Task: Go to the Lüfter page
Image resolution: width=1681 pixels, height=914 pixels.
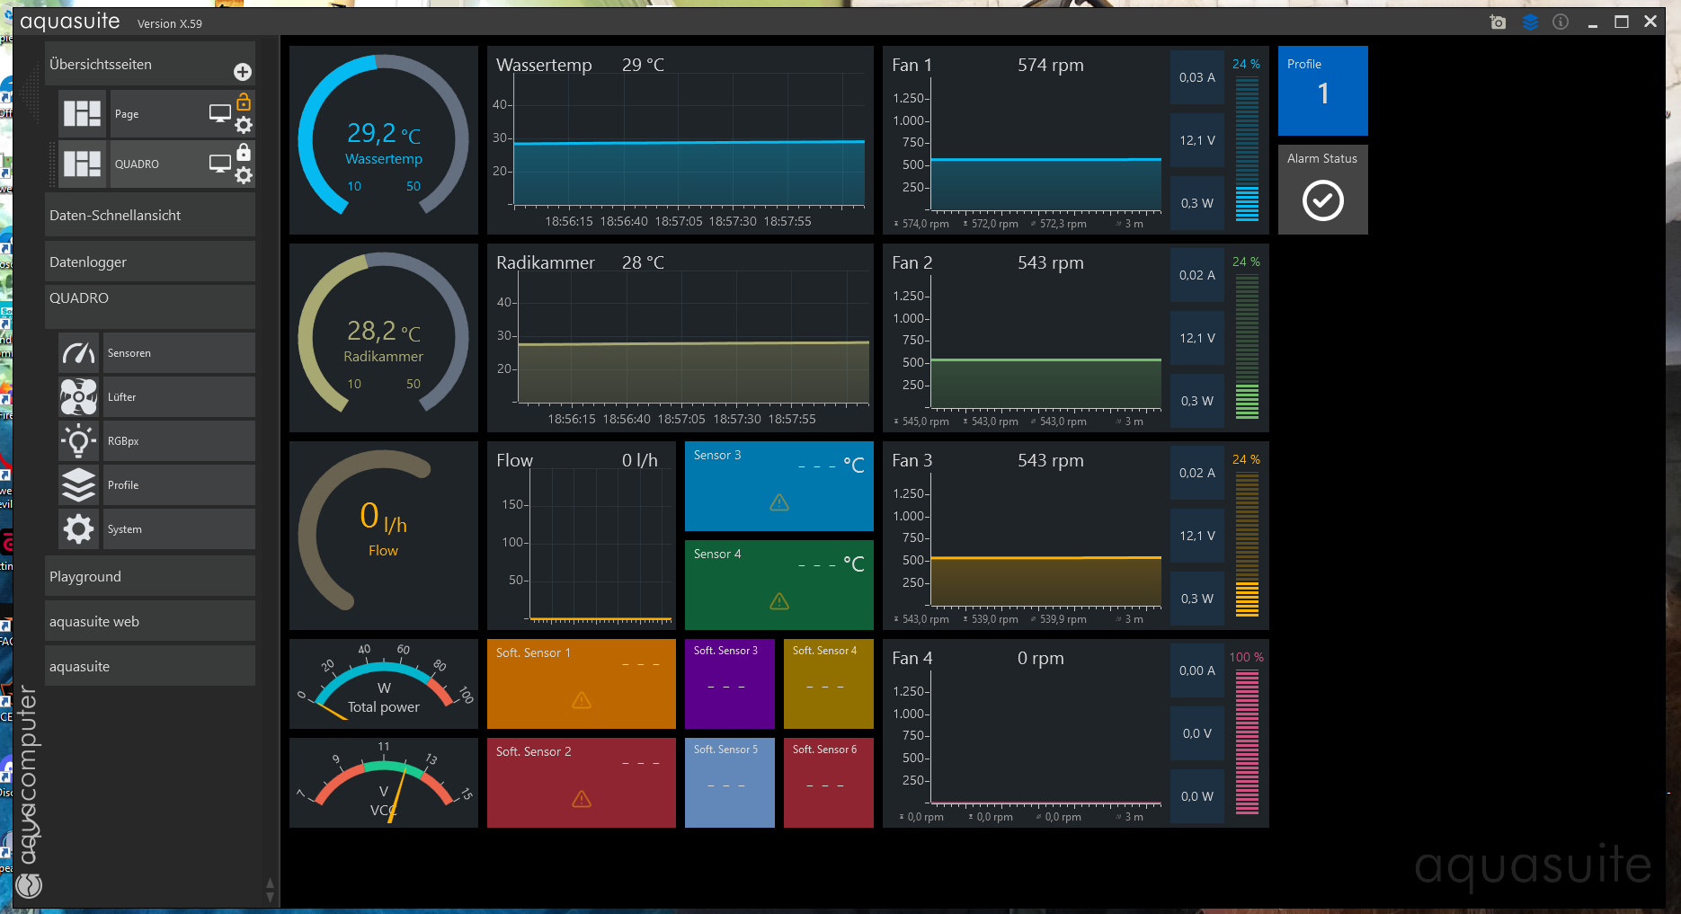Action: pos(179,397)
